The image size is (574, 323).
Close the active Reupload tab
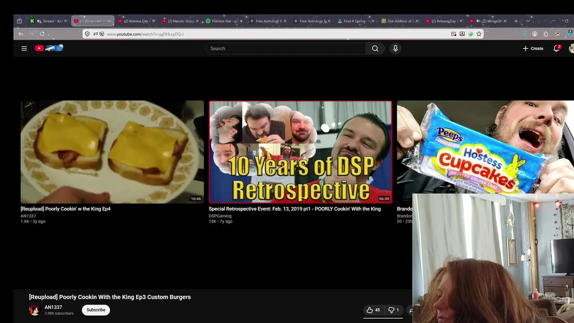pos(109,21)
